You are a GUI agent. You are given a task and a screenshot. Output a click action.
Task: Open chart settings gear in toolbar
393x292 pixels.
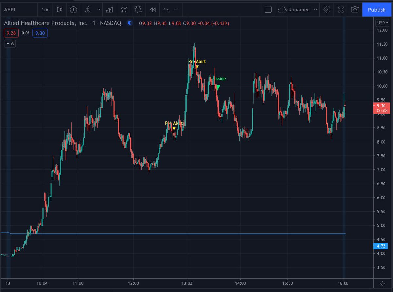[x=326, y=10]
